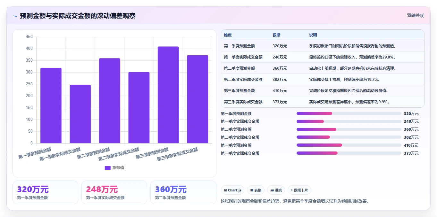Click table cell 360万元
Screen dimensions: 437x217
pos(280,68)
